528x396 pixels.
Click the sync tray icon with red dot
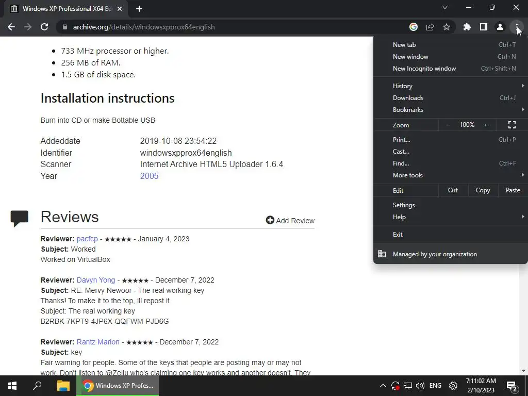click(395, 386)
